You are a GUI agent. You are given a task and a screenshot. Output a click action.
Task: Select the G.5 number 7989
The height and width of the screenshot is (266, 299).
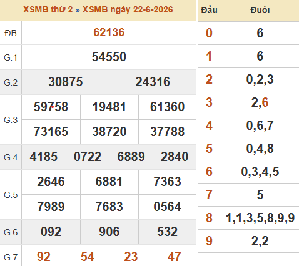pos(51,207)
